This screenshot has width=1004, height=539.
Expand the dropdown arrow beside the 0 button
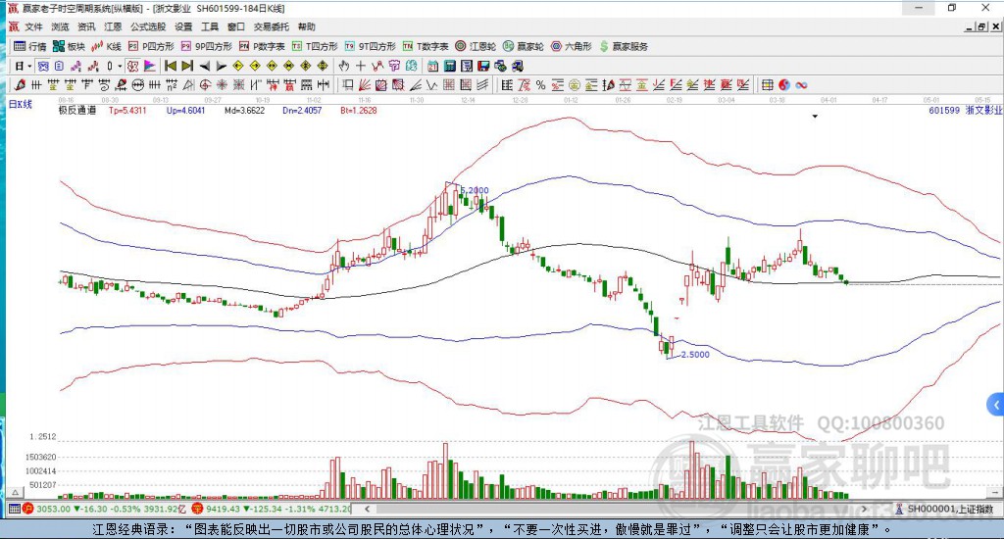click(x=120, y=66)
